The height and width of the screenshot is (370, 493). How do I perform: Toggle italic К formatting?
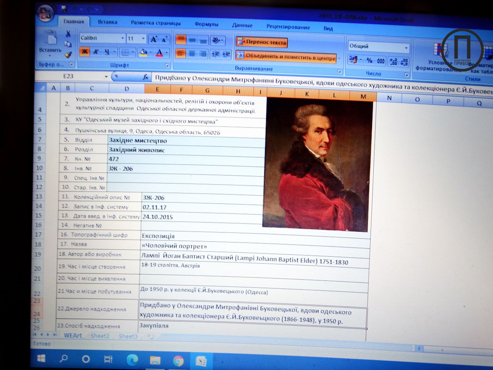[x=96, y=52]
